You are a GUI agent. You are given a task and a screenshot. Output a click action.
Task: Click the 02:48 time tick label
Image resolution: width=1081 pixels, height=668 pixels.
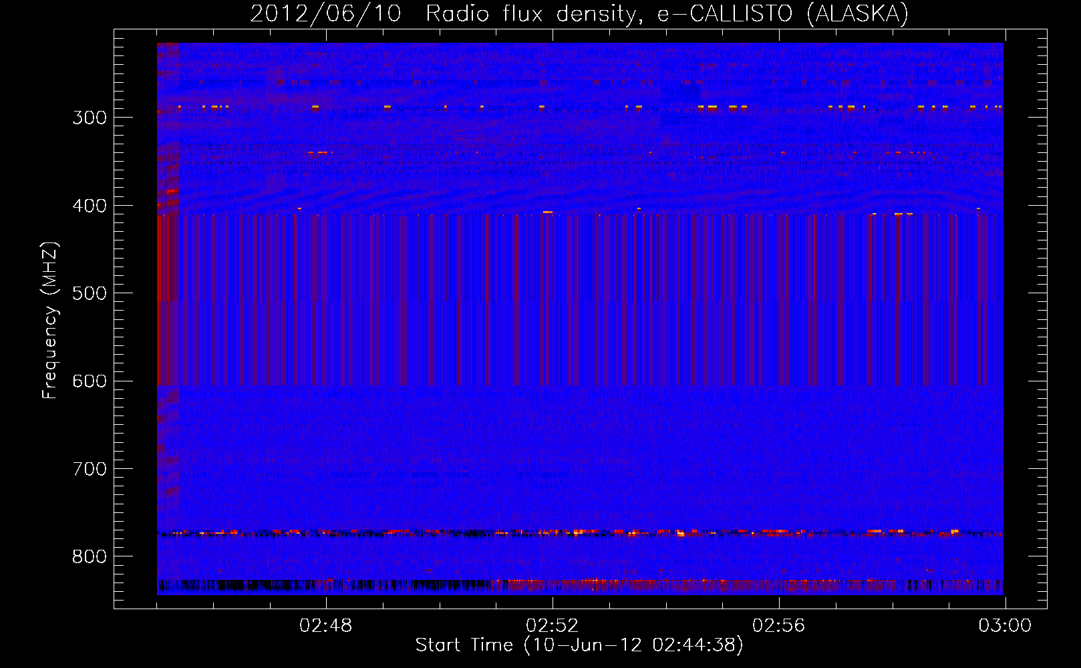(326, 626)
